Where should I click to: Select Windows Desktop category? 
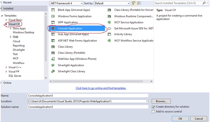point(23,32)
